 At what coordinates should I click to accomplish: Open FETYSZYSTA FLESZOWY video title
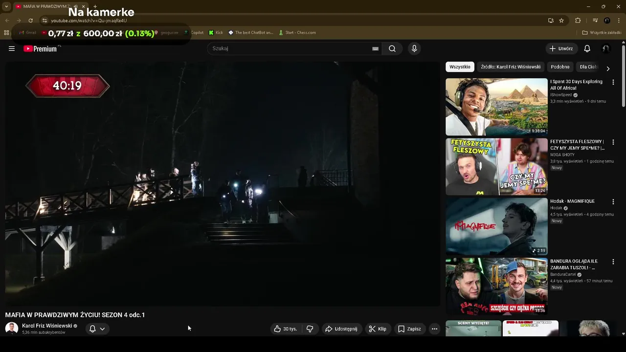[578, 145]
